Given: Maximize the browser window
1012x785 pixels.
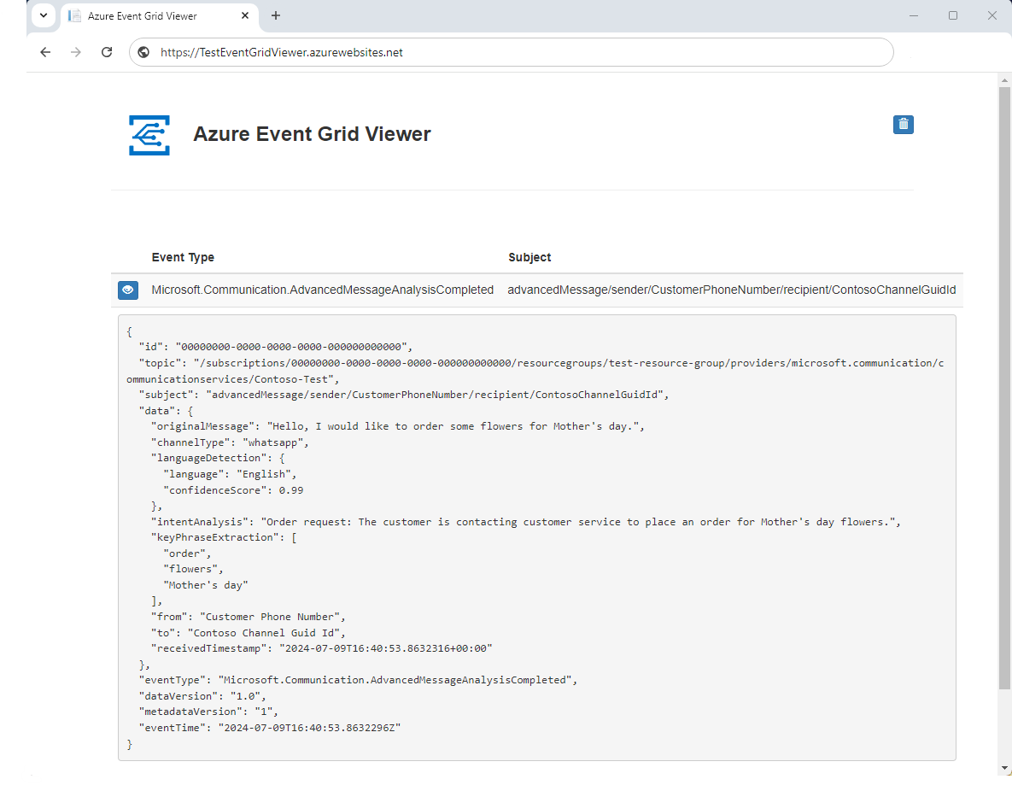Looking at the screenshot, I should pyautogui.click(x=952, y=15).
